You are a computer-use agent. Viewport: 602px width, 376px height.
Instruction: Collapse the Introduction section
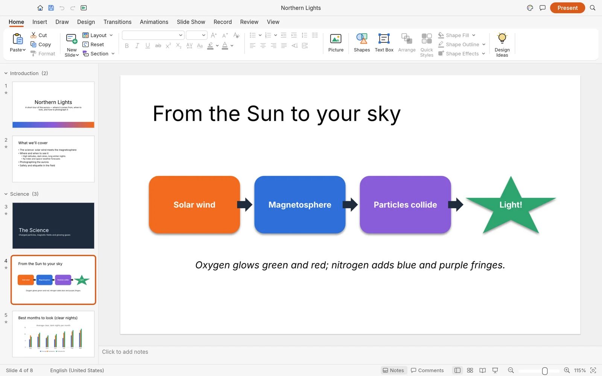(6, 73)
